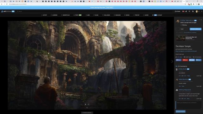Open the Activity nav item
The image size is (203, 114).
(44, 15)
